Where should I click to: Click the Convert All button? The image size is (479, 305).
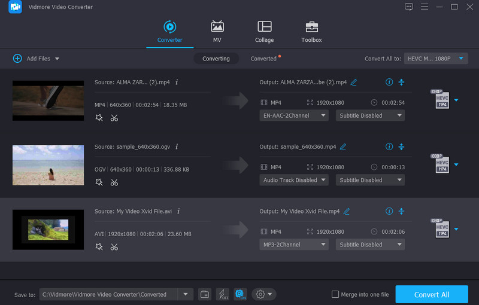click(x=432, y=294)
